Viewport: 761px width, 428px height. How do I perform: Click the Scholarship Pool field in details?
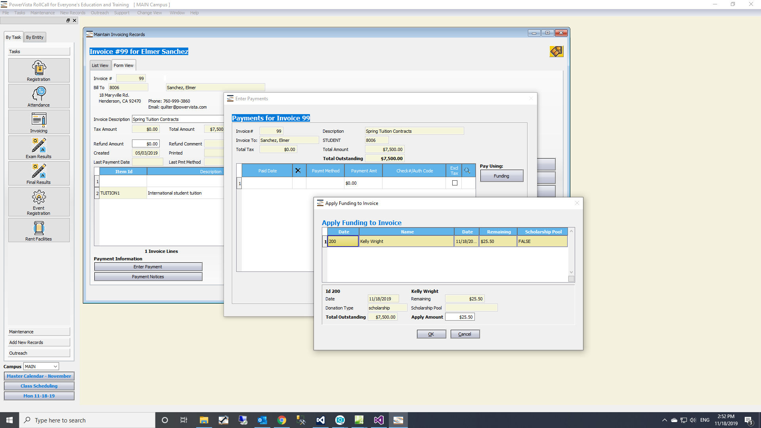tap(471, 308)
